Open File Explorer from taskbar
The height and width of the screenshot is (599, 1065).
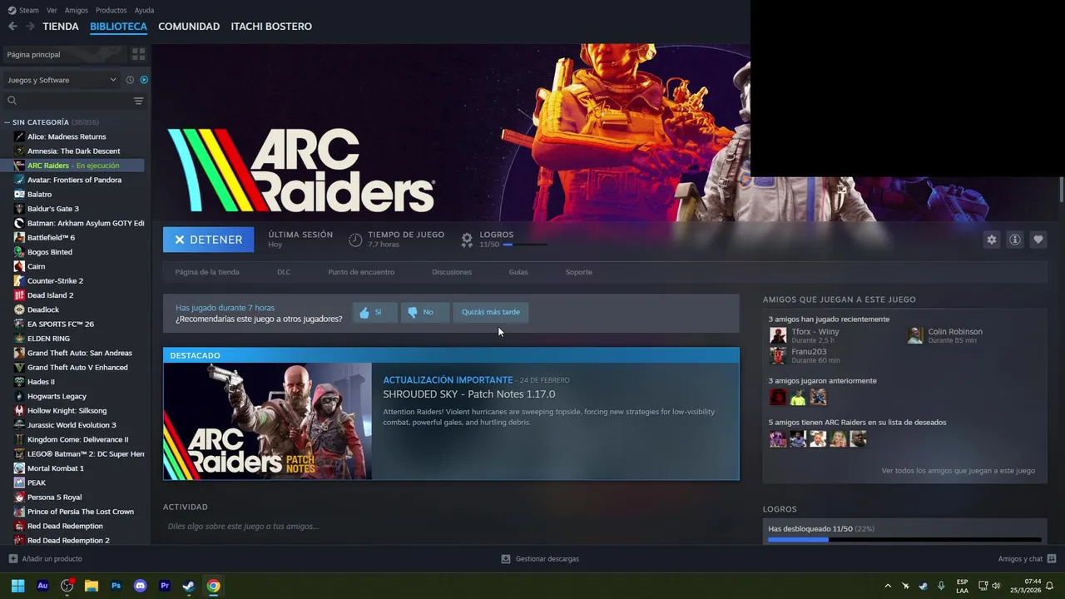92,586
